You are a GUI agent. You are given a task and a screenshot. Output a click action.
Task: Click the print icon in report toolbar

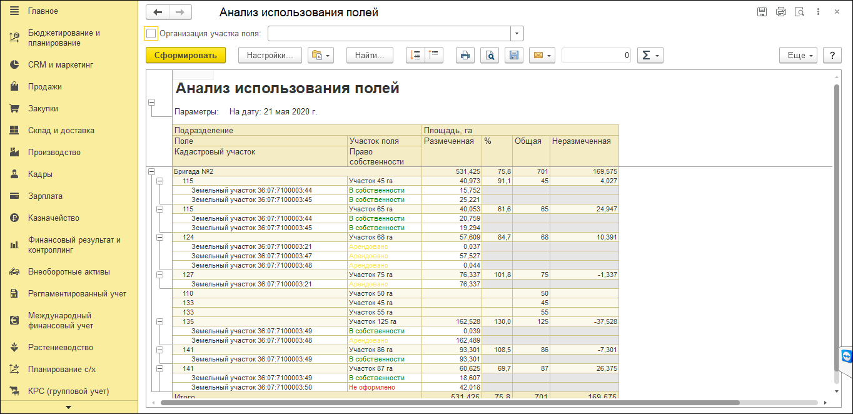(x=465, y=56)
